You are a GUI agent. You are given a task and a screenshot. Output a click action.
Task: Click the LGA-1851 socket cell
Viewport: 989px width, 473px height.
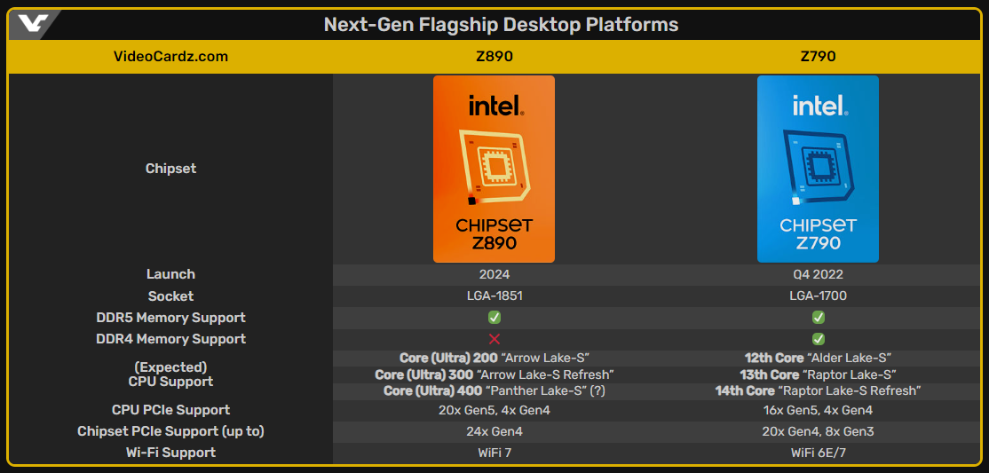click(x=494, y=296)
